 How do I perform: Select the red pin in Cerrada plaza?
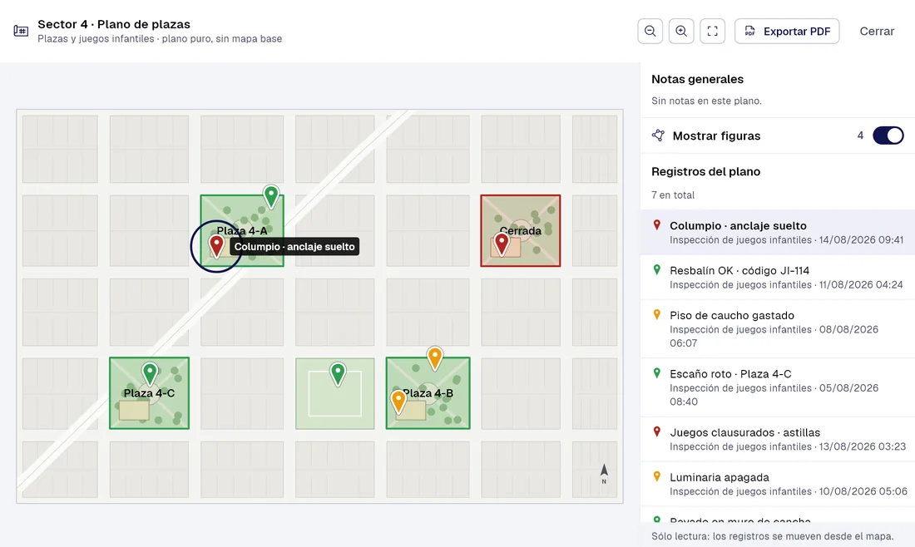coord(502,244)
